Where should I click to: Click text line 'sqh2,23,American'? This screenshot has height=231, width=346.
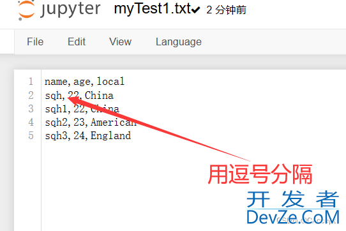(x=91, y=123)
